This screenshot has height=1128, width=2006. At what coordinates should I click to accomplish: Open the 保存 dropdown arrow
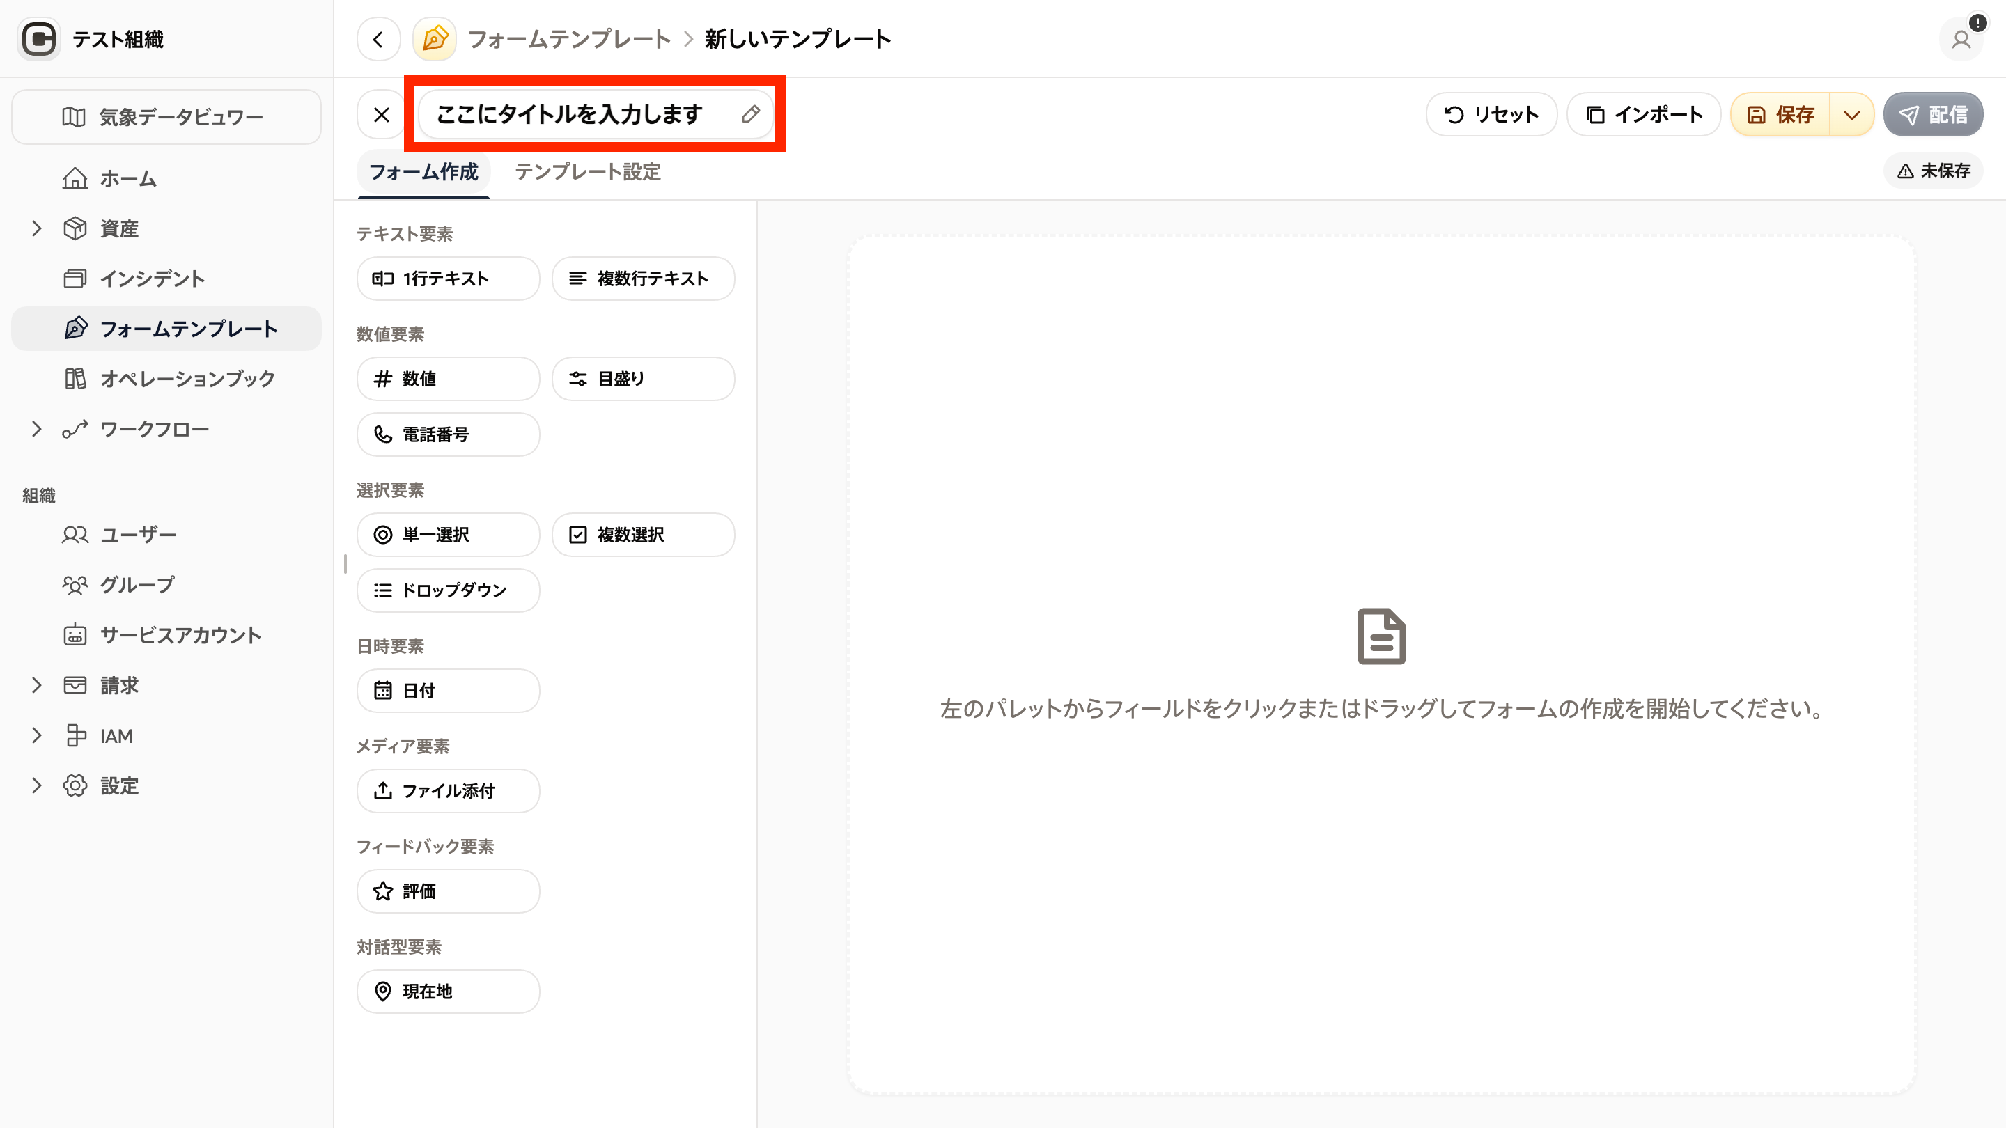[1852, 114]
